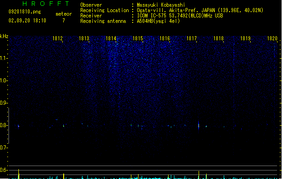Screen dimensions: 282x179
Task: Click the "Receiver" field label
Action: (x=91, y=16)
